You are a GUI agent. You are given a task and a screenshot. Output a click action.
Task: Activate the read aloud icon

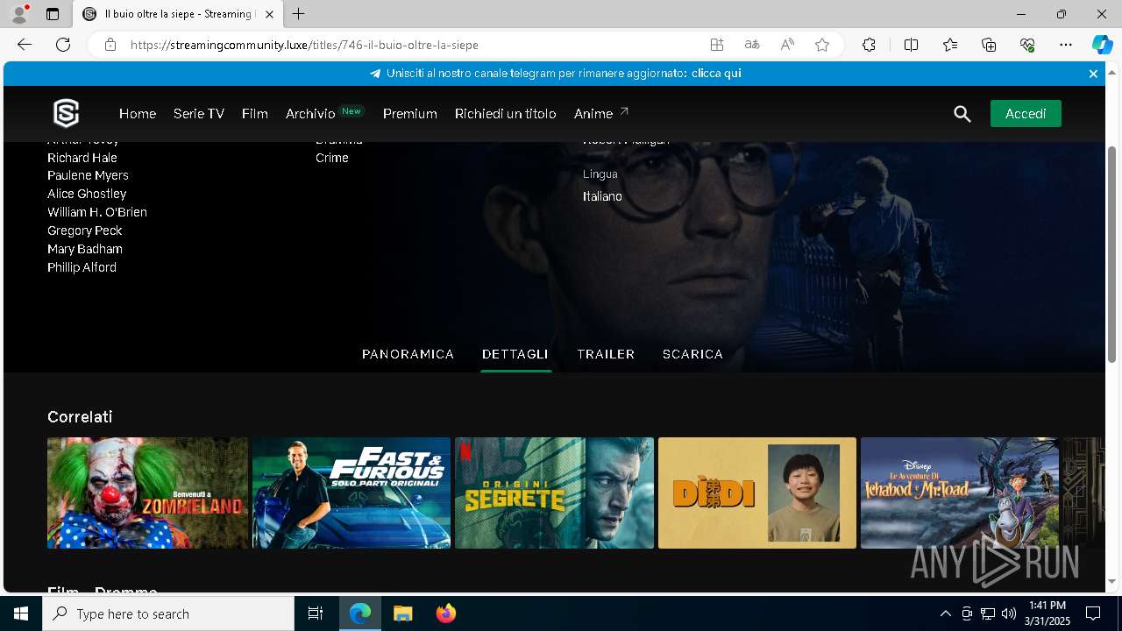pos(787,45)
